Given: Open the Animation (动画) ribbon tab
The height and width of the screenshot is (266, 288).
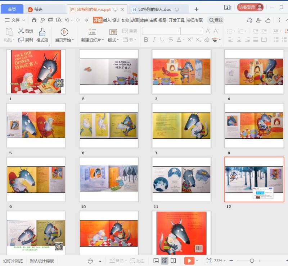Looking at the screenshot, I should [135, 20].
